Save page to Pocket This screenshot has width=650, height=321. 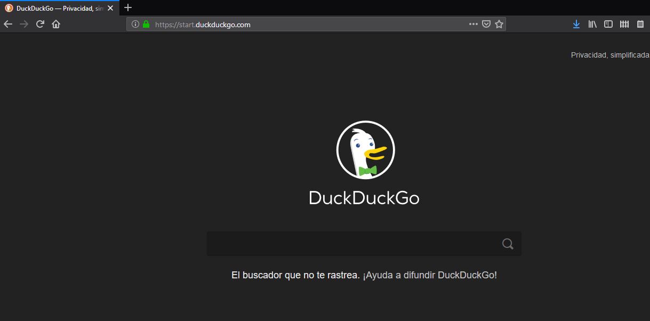pos(486,24)
